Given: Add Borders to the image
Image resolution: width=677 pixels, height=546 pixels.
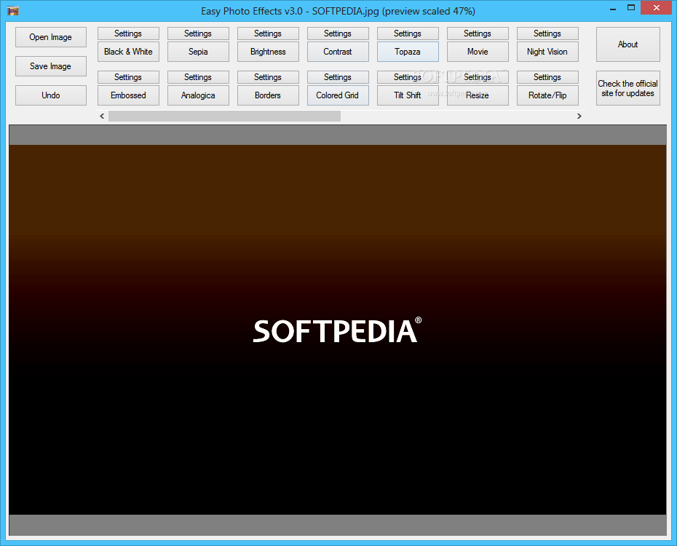Looking at the screenshot, I should point(268,95).
